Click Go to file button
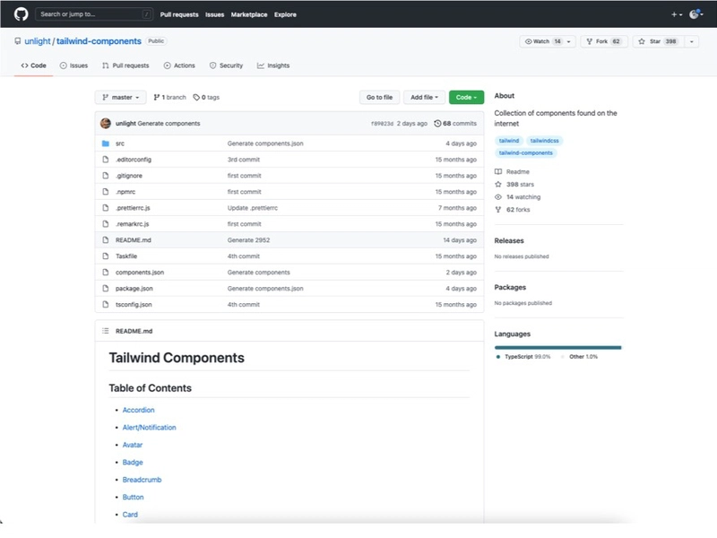This screenshot has height=538, width=717. pos(379,97)
